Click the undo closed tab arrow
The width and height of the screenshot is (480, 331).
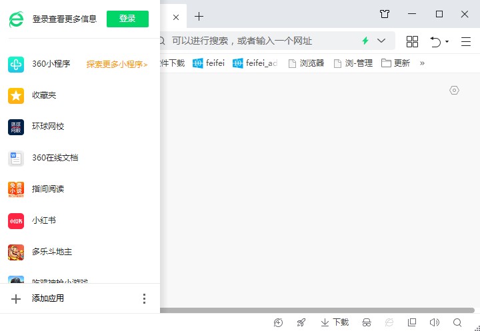[435, 41]
